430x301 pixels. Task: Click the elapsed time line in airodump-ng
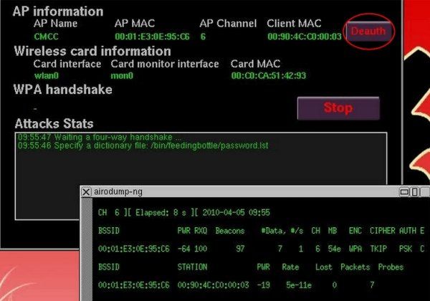(x=184, y=212)
